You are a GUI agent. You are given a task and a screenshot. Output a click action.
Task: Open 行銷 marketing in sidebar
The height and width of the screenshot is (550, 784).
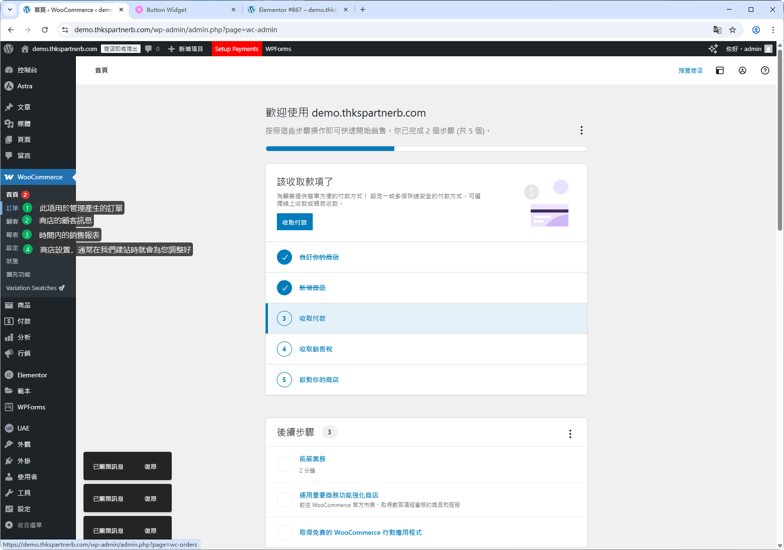click(x=38, y=354)
